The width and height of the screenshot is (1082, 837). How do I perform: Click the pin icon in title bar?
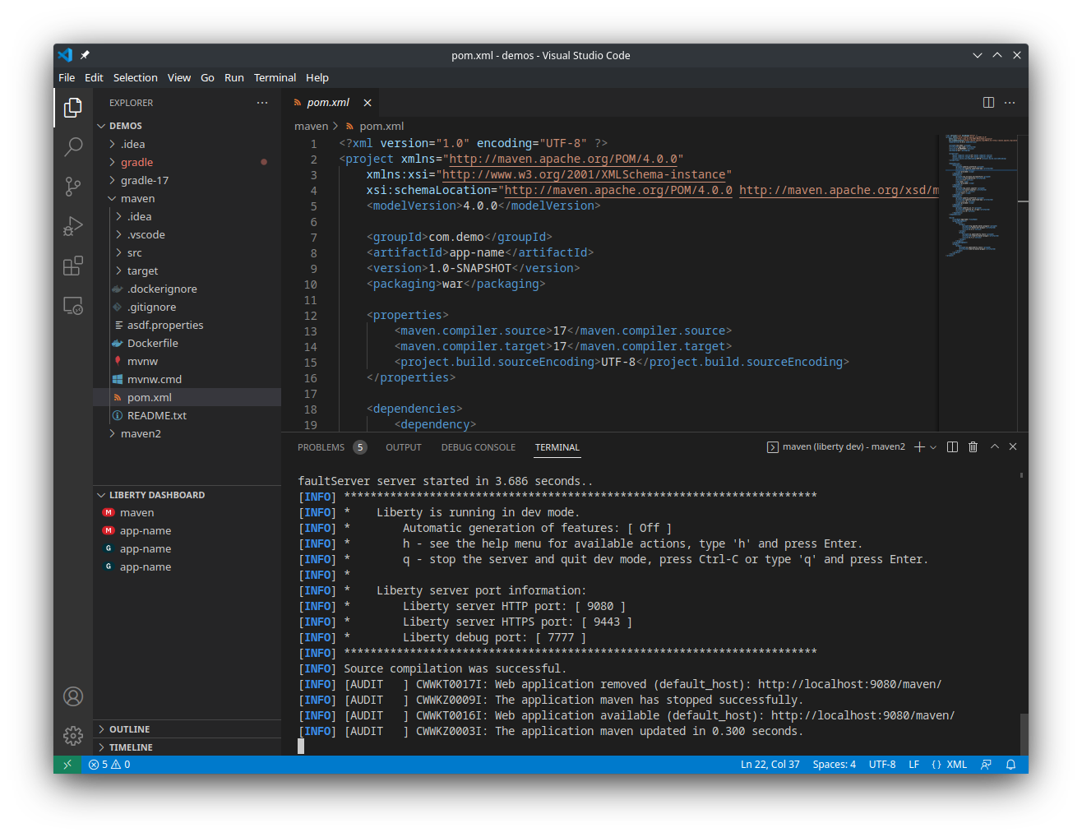click(x=85, y=55)
